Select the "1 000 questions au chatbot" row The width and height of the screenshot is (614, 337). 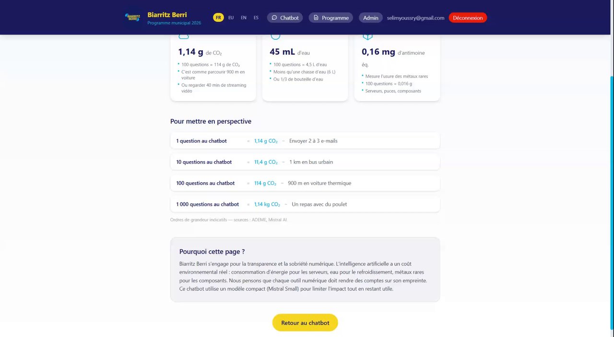305,204
